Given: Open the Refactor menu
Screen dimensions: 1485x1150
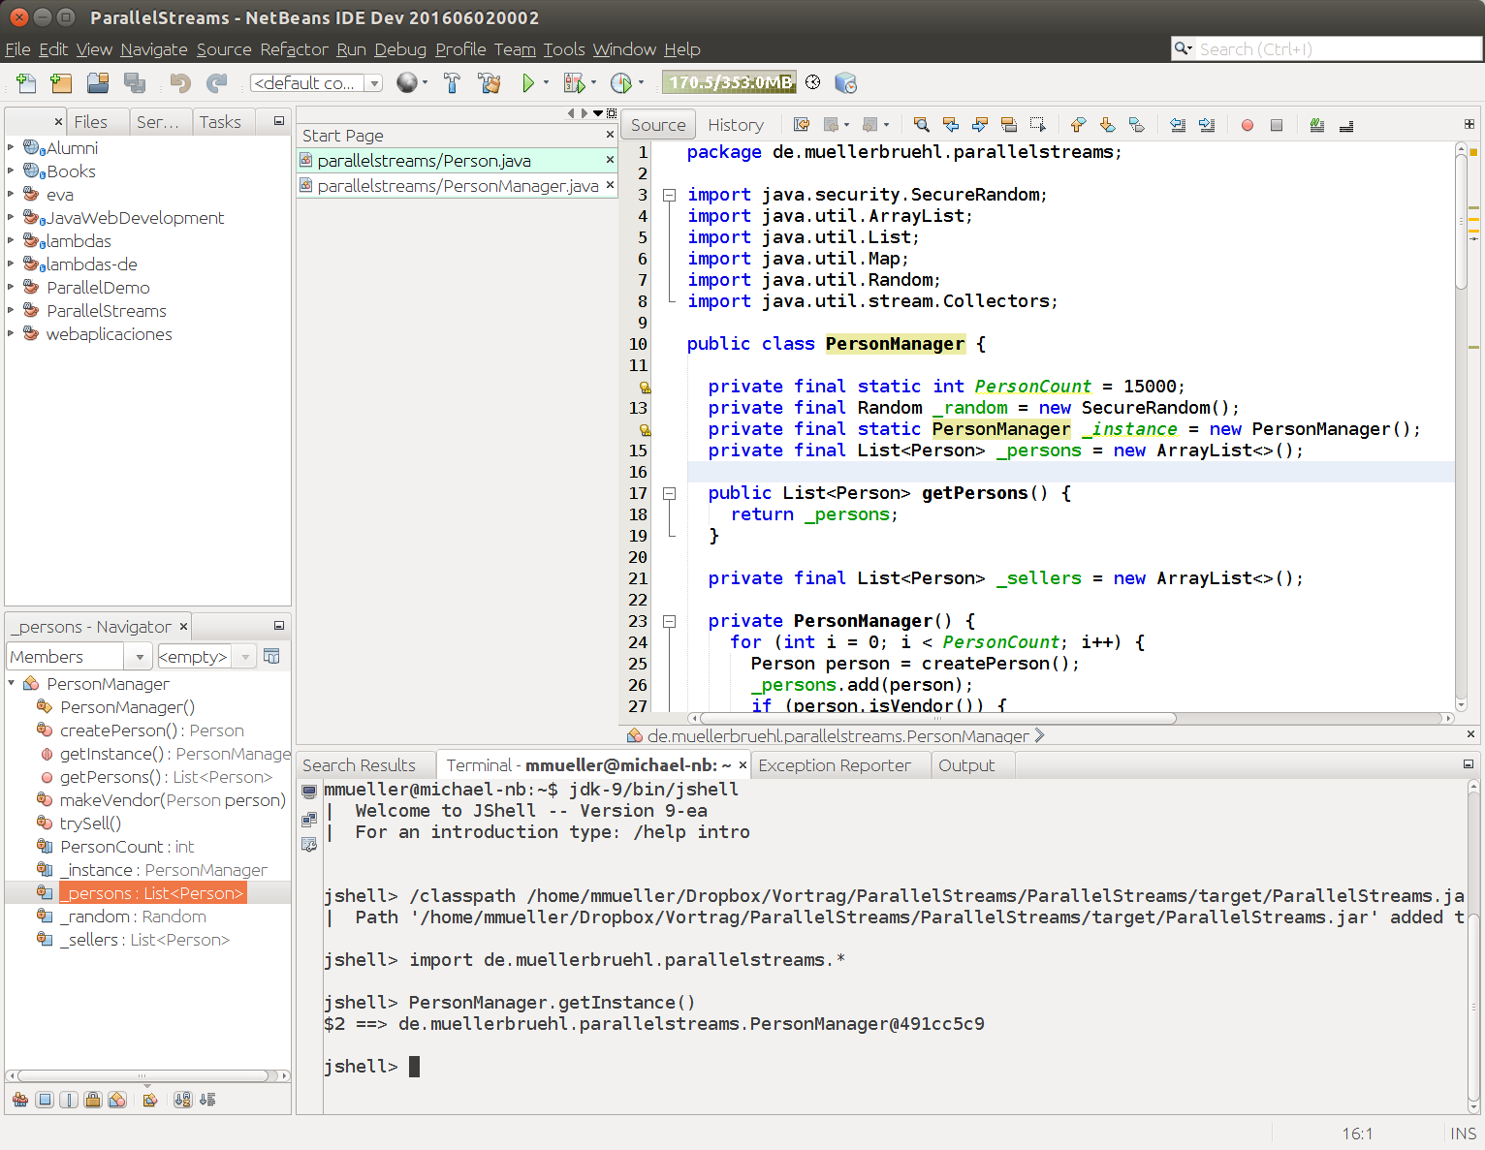Looking at the screenshot, I should tap(294, 49).
